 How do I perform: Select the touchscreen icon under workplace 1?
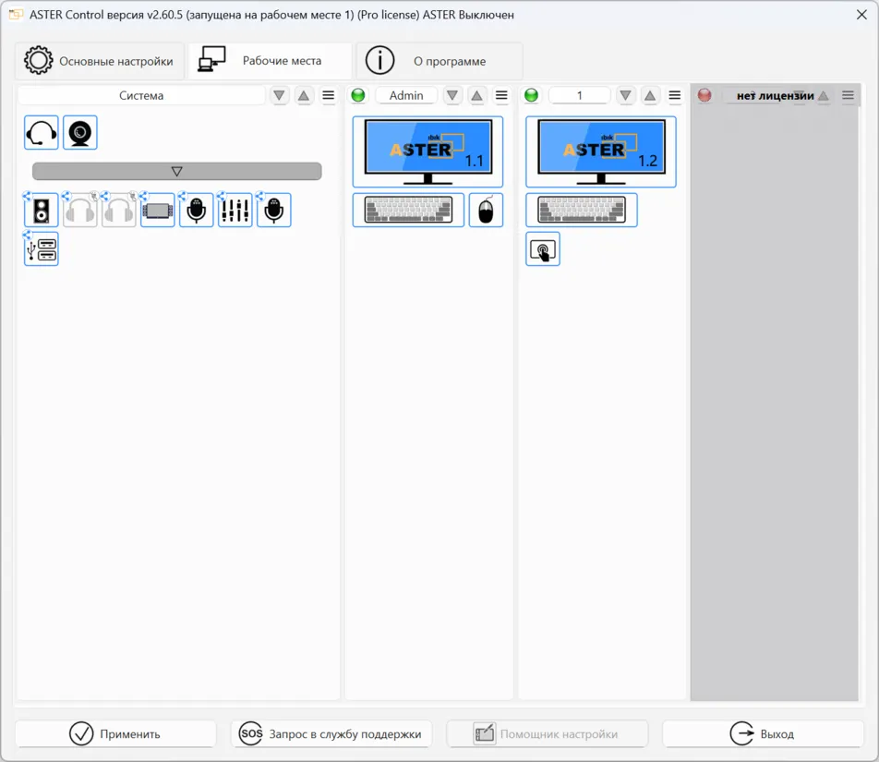click(x=542, y=248)
